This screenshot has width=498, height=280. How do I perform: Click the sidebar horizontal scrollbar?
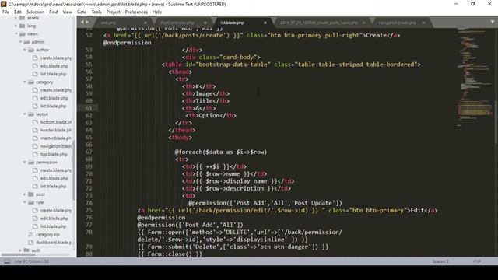[x=19, y=254]
